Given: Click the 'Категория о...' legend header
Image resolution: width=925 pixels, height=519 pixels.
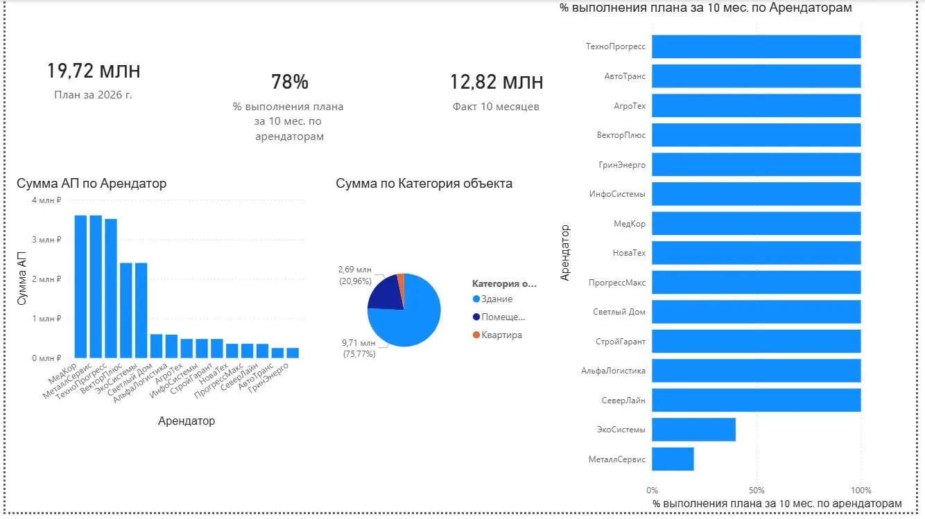Looking at the screenshot, I should point(505,283).
